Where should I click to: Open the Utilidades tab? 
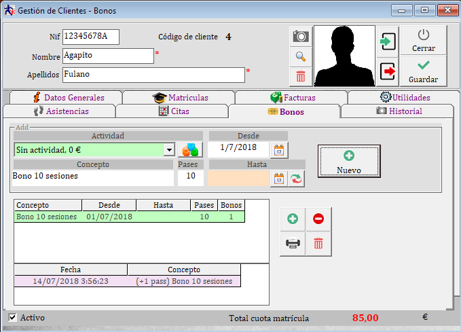point(403,97)
